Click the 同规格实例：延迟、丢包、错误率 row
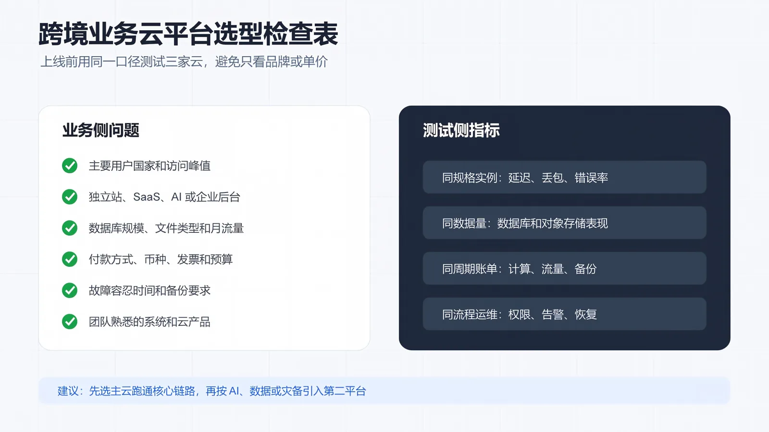769x432 pixels. [x=565, y=177]
